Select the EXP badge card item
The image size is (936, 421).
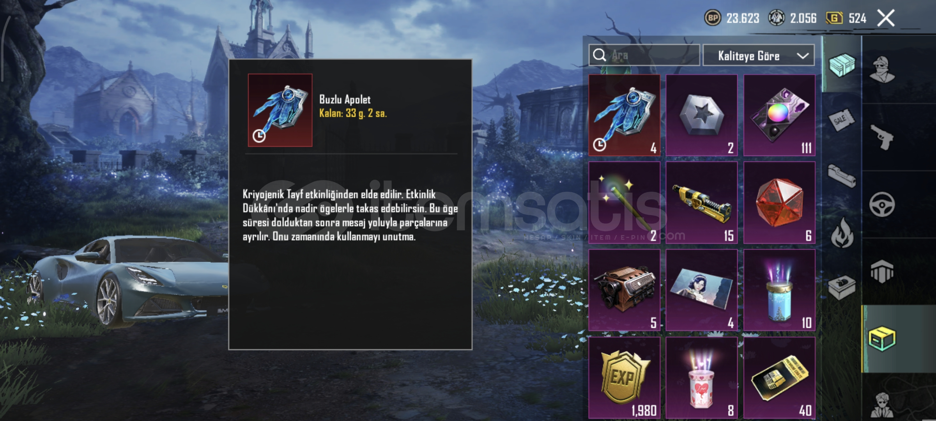click(x=624, y=378)
